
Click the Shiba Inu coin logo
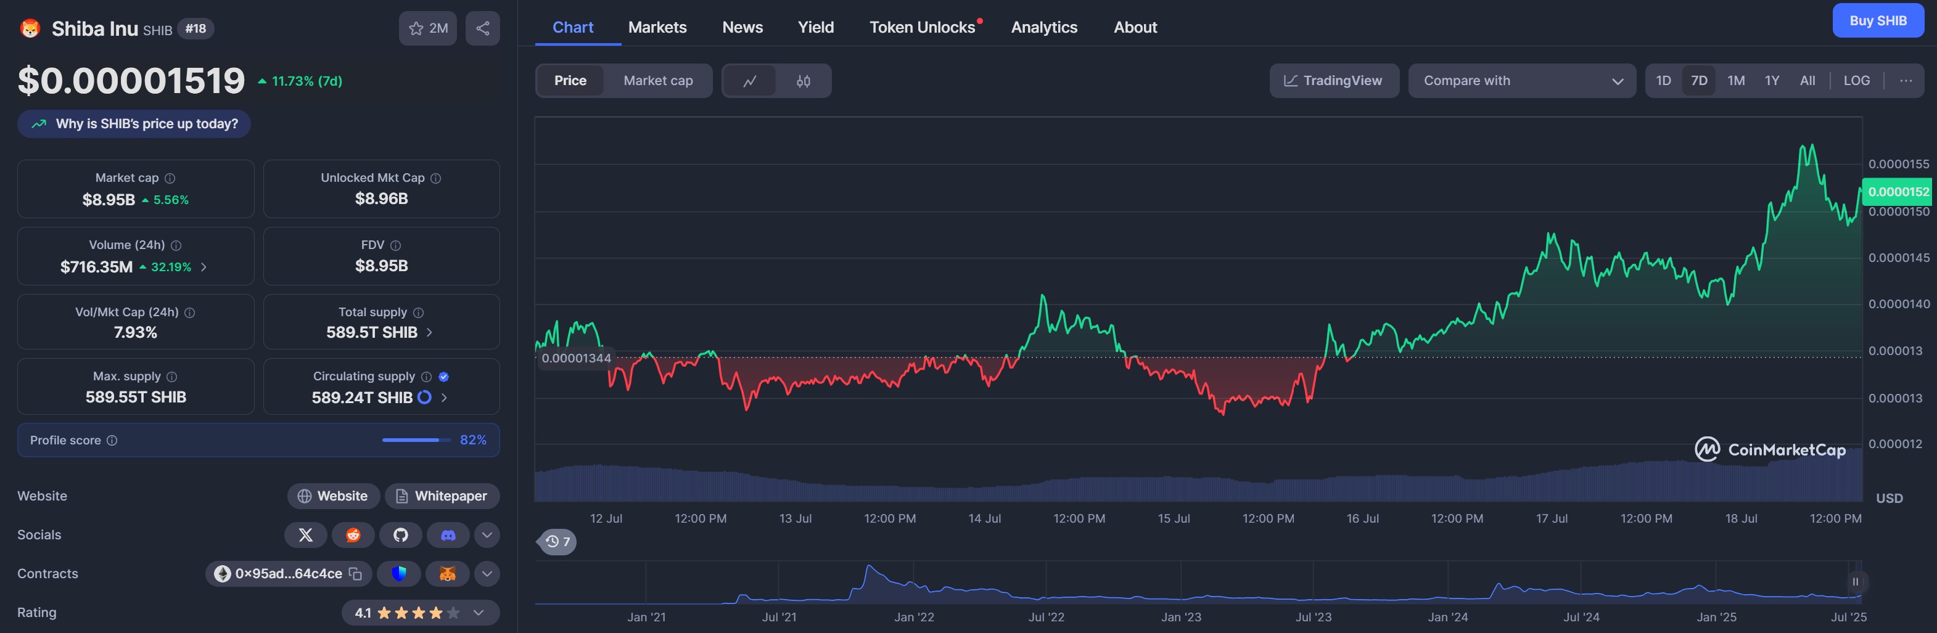tap(30, 28)
